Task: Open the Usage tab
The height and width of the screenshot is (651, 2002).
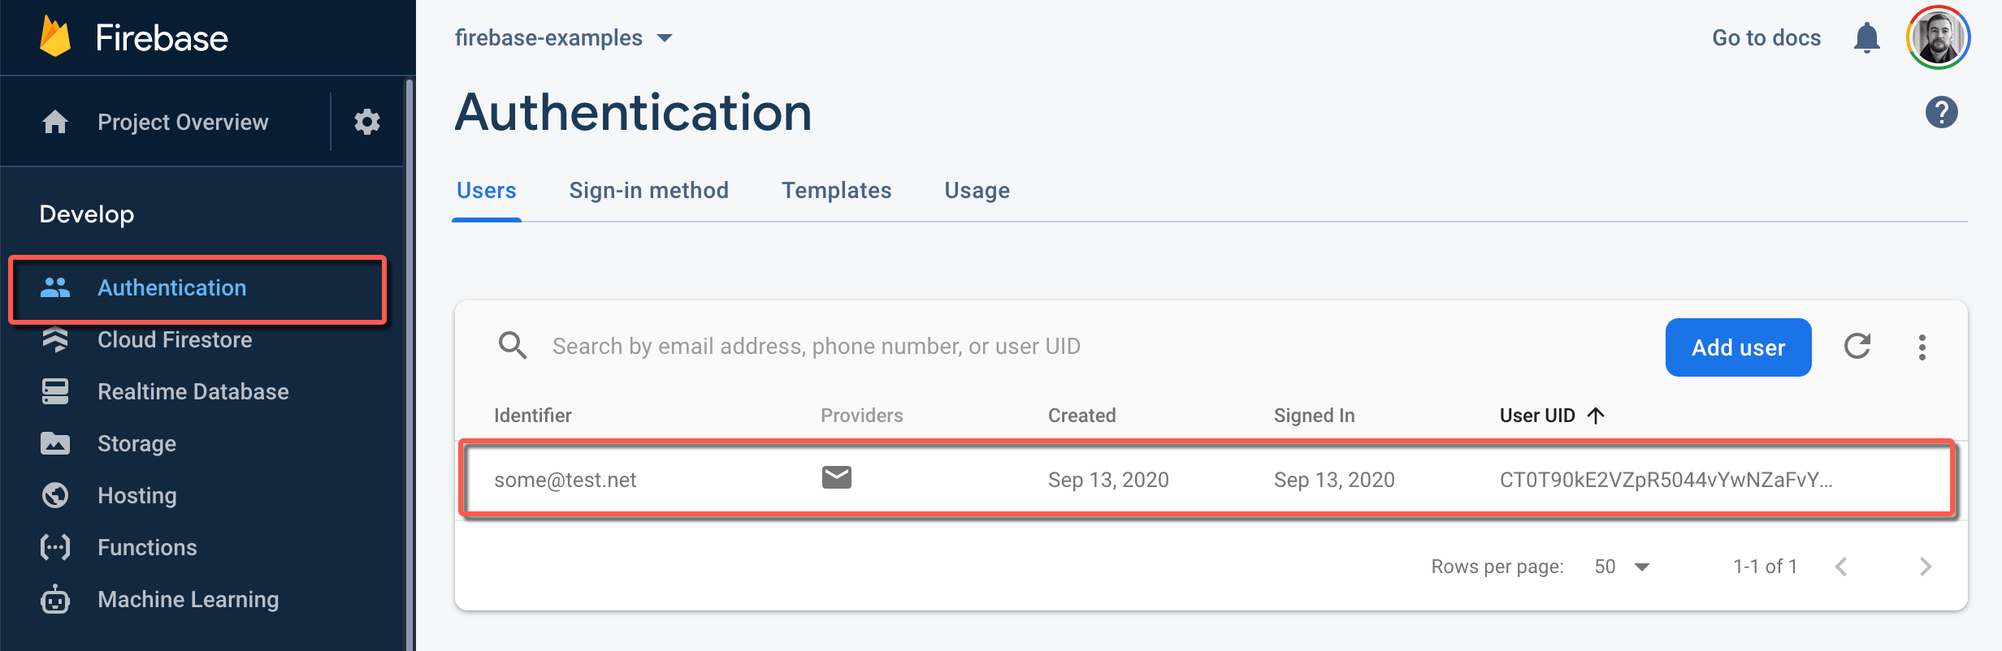Action: (977, 191)
